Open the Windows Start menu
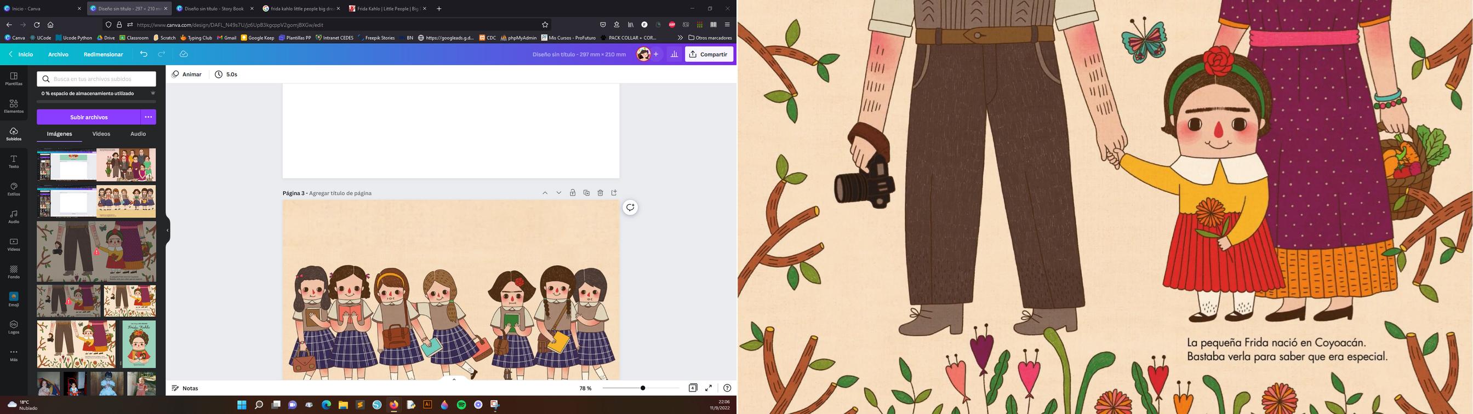Image resolution: width=1473 pixels, height=414 pixels. 242,405
